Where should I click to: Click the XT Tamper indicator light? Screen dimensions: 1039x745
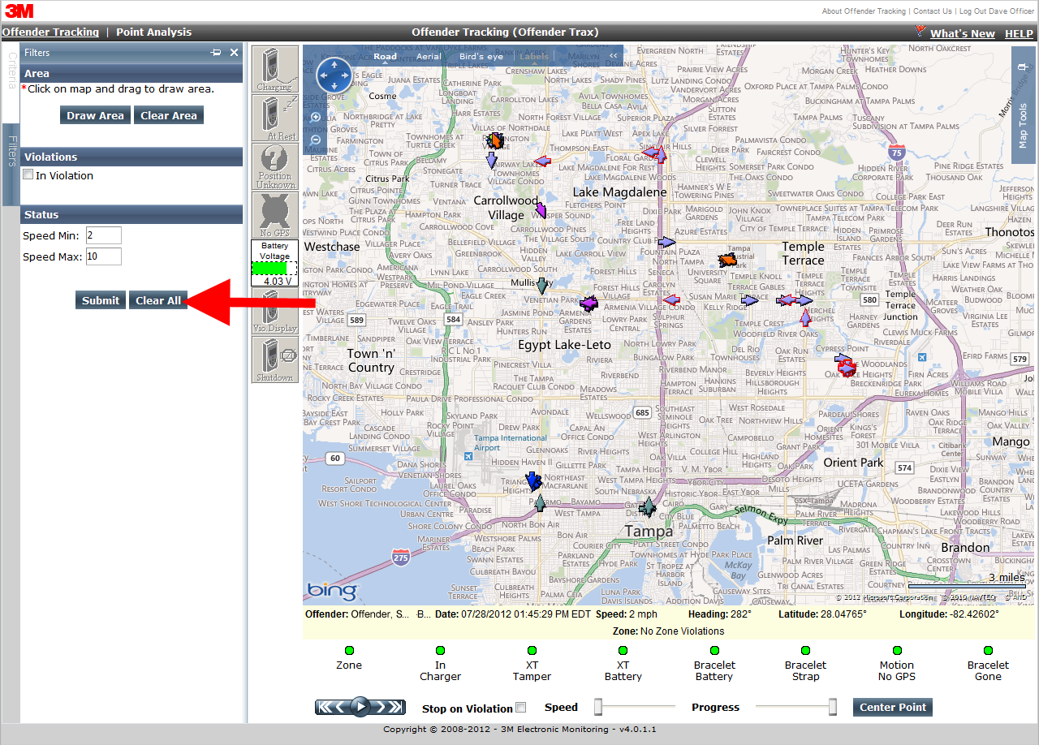[x=532, y=650]
